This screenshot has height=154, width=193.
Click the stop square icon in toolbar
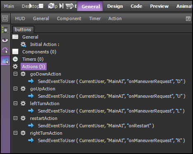(x=41, y=6)
